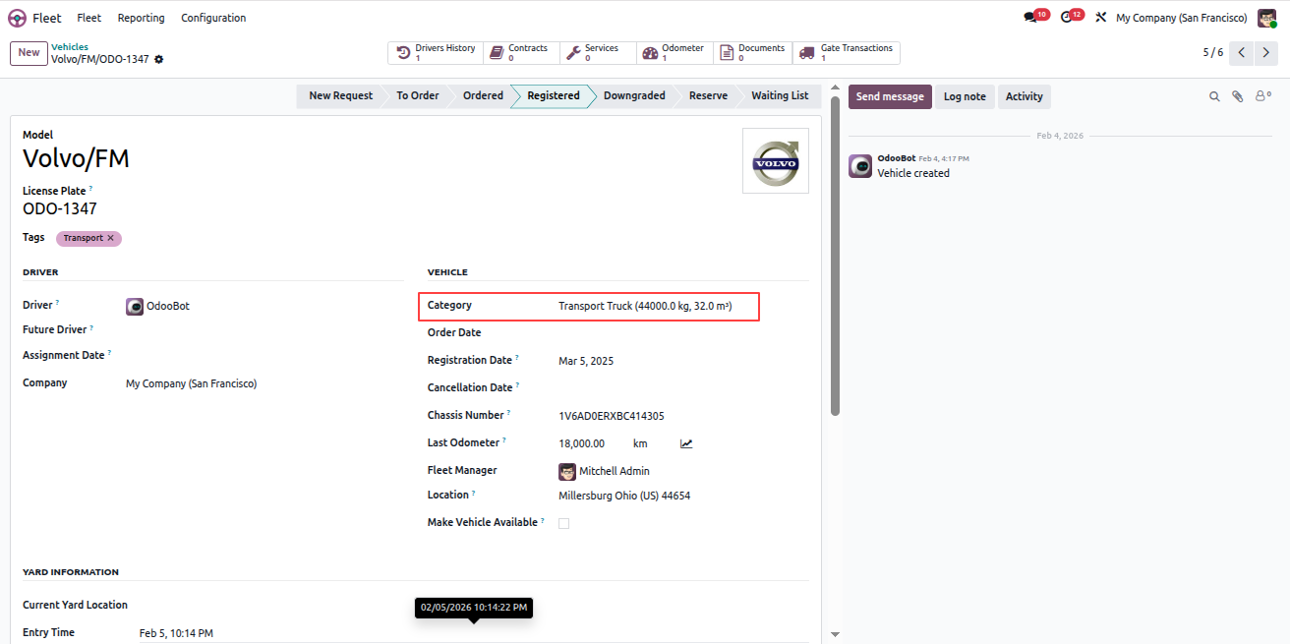This screenshot has height=644, width=1290.
Task: Open attachments paperclip icon
Action: 1238,96
